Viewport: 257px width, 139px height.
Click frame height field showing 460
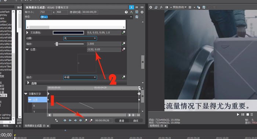coord(62,12)
